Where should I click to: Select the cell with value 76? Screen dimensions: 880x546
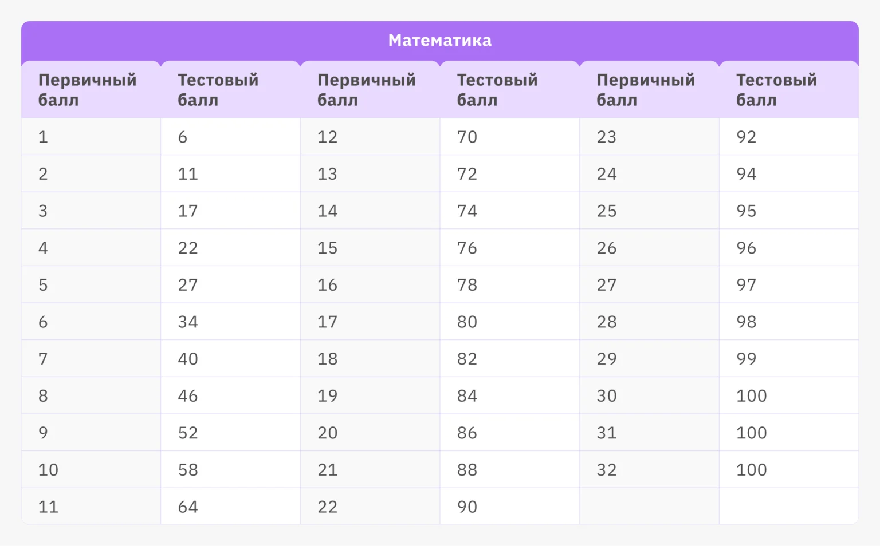coord(467,248)
